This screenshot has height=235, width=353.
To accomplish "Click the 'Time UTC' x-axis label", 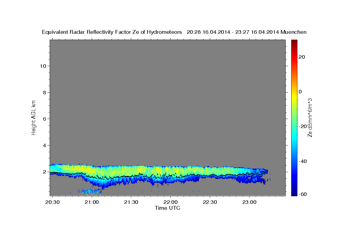I will tap(167, 208).
